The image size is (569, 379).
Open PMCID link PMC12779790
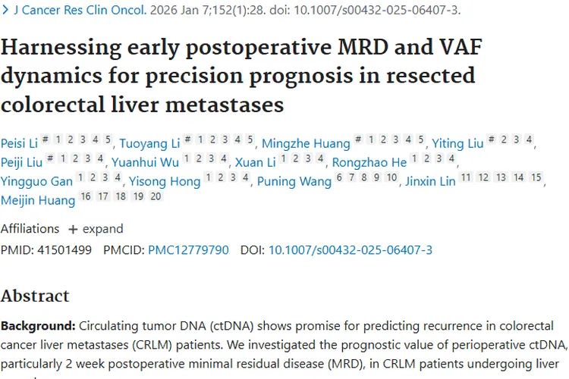[188, 249]
